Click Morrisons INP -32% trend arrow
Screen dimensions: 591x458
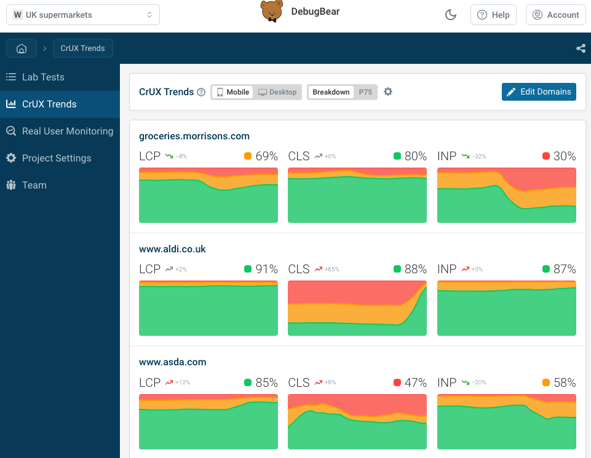point(466,156)
